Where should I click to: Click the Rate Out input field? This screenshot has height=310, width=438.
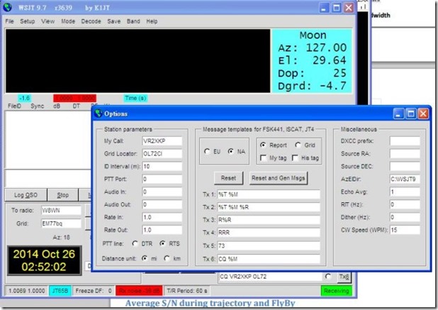pyautogui.click(x=162, y=230)
